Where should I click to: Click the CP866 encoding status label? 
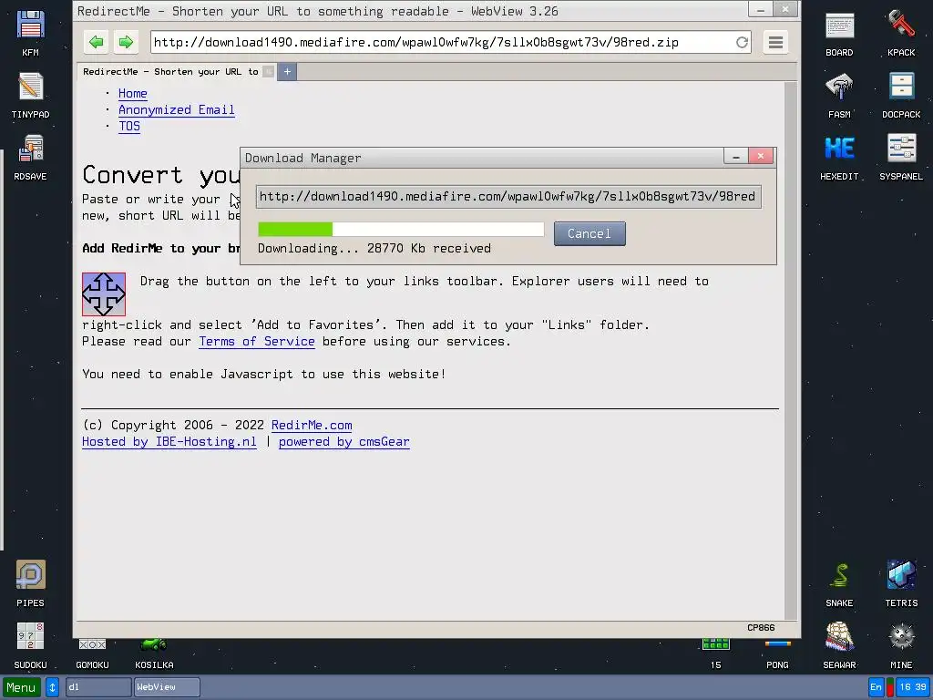[761, 628]
